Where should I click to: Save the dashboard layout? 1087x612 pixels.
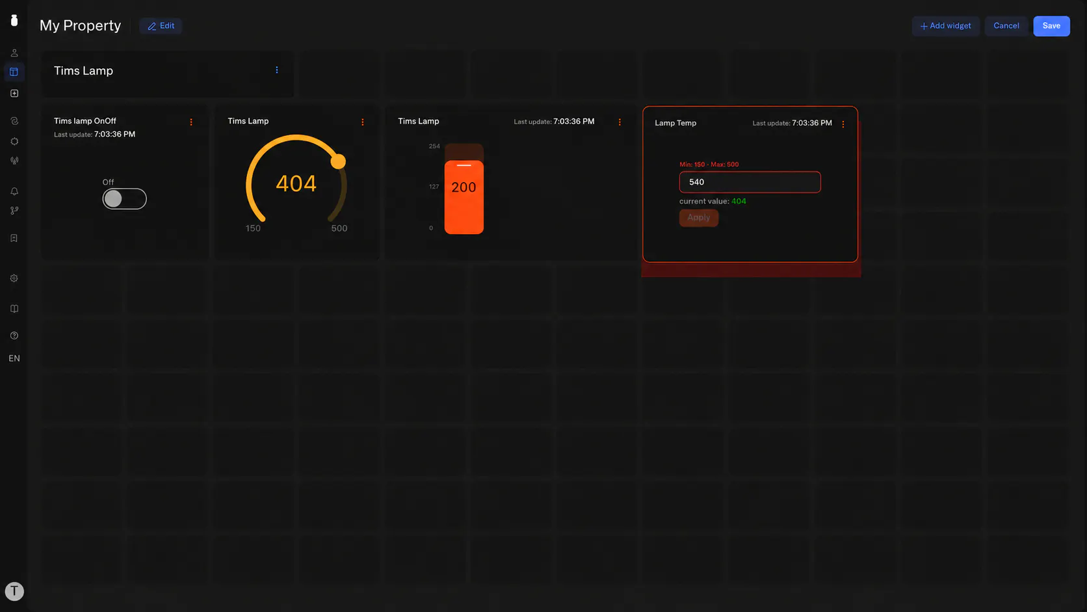tap(1051, 26)
